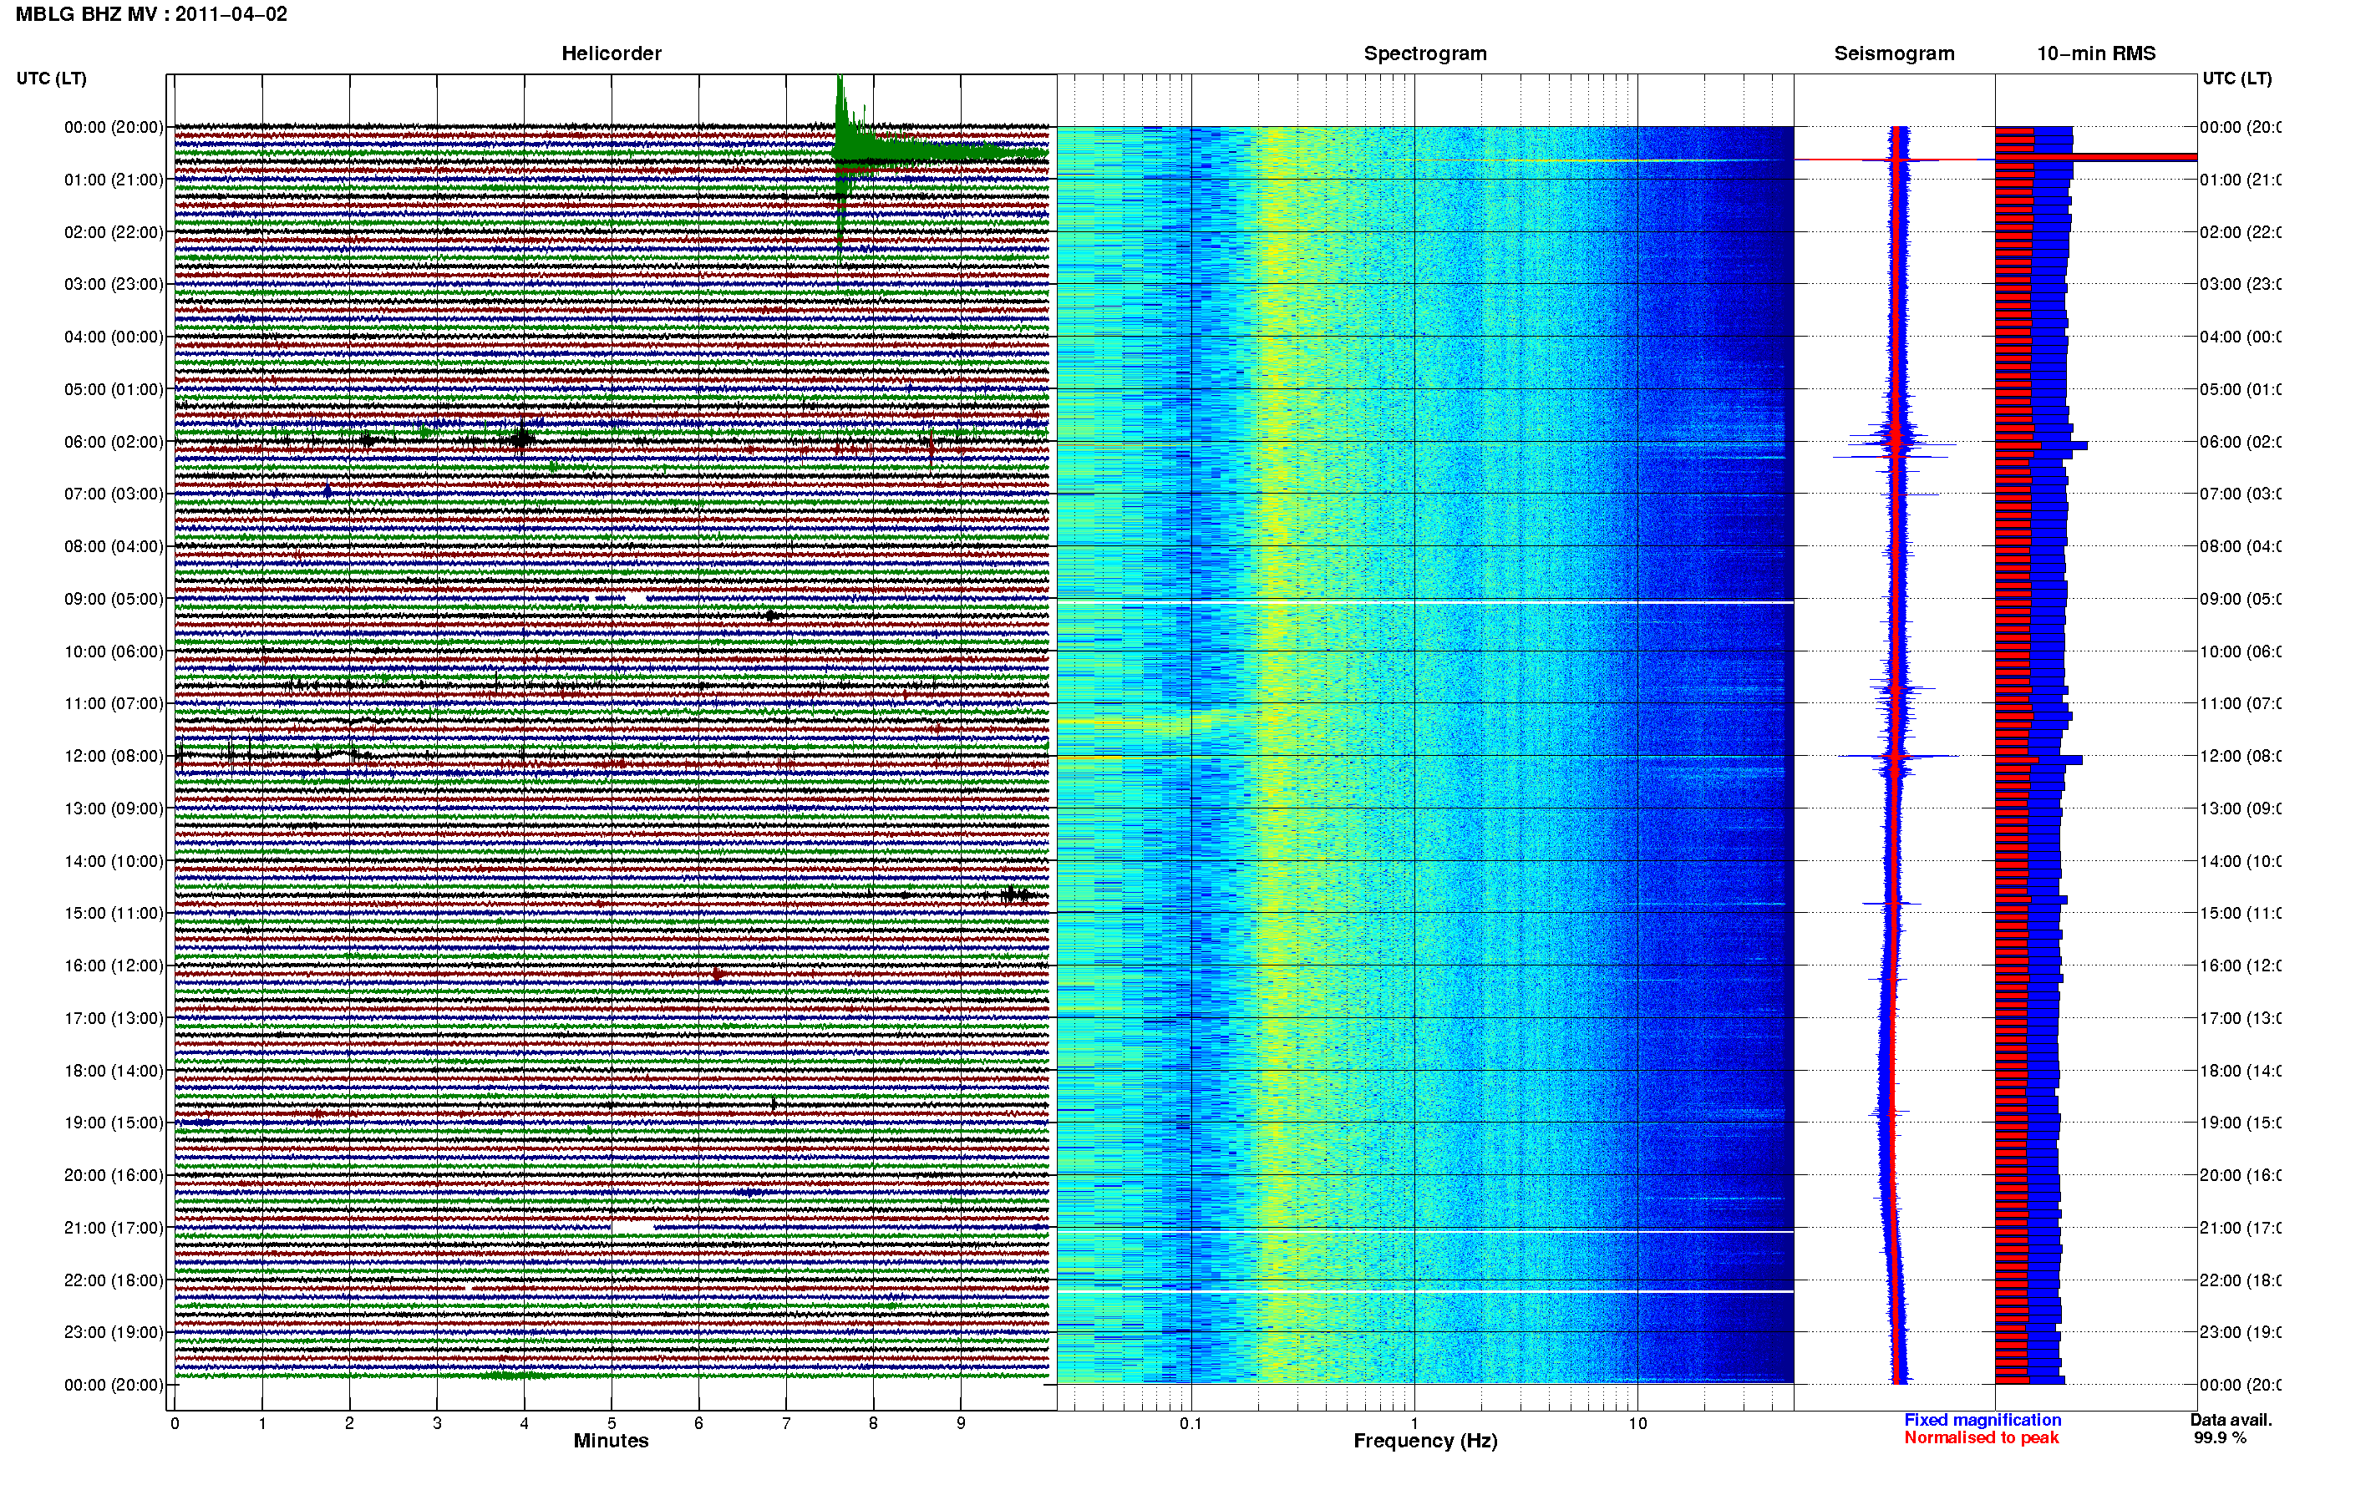Screen dimensions: 2376x1485
Task: Click the '02:00 (22:00)' helicorder time label
Action: (x=114, y=232)
